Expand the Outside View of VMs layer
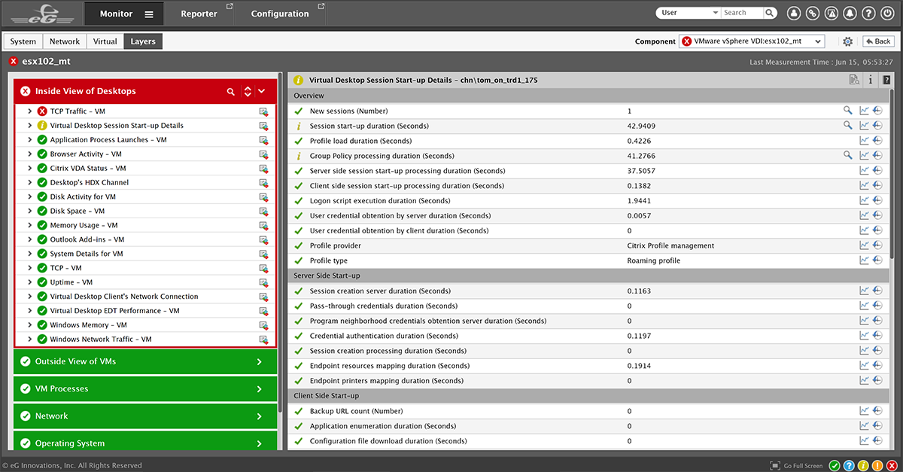 tap(145, 361)
